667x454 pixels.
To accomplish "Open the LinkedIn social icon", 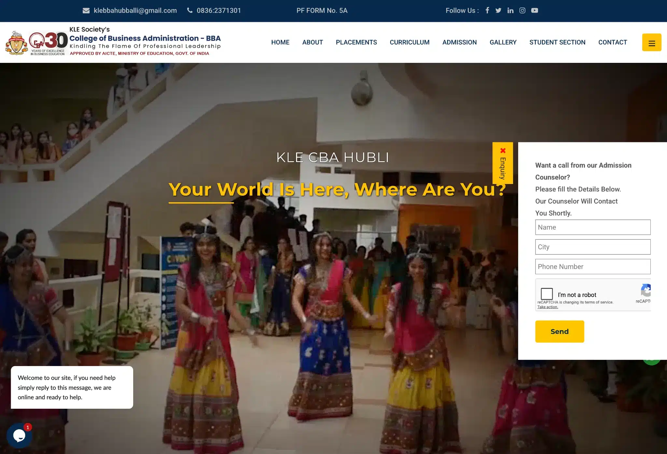I will [x=510, y=10].
